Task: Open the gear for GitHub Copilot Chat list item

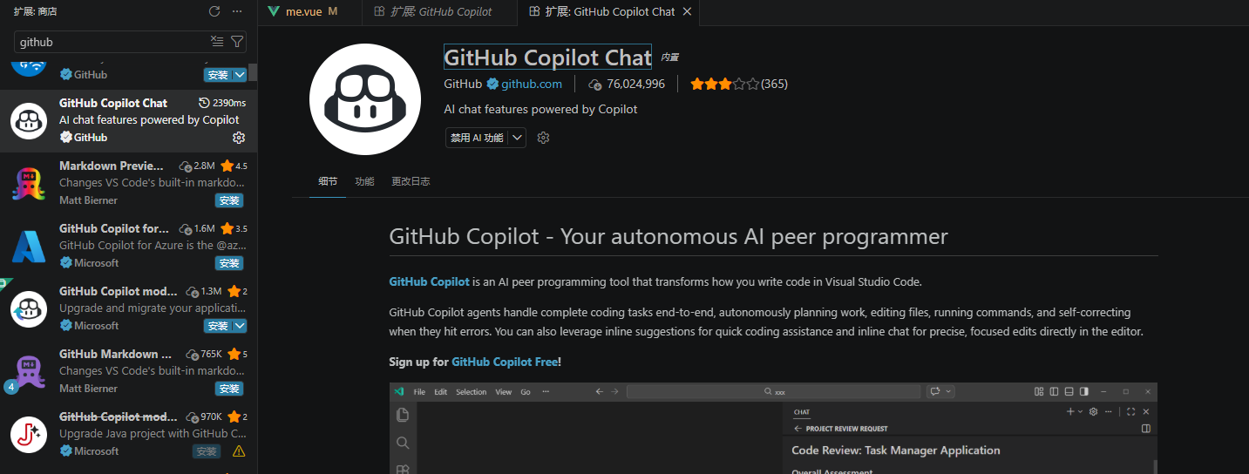Action: coord(239,138)
